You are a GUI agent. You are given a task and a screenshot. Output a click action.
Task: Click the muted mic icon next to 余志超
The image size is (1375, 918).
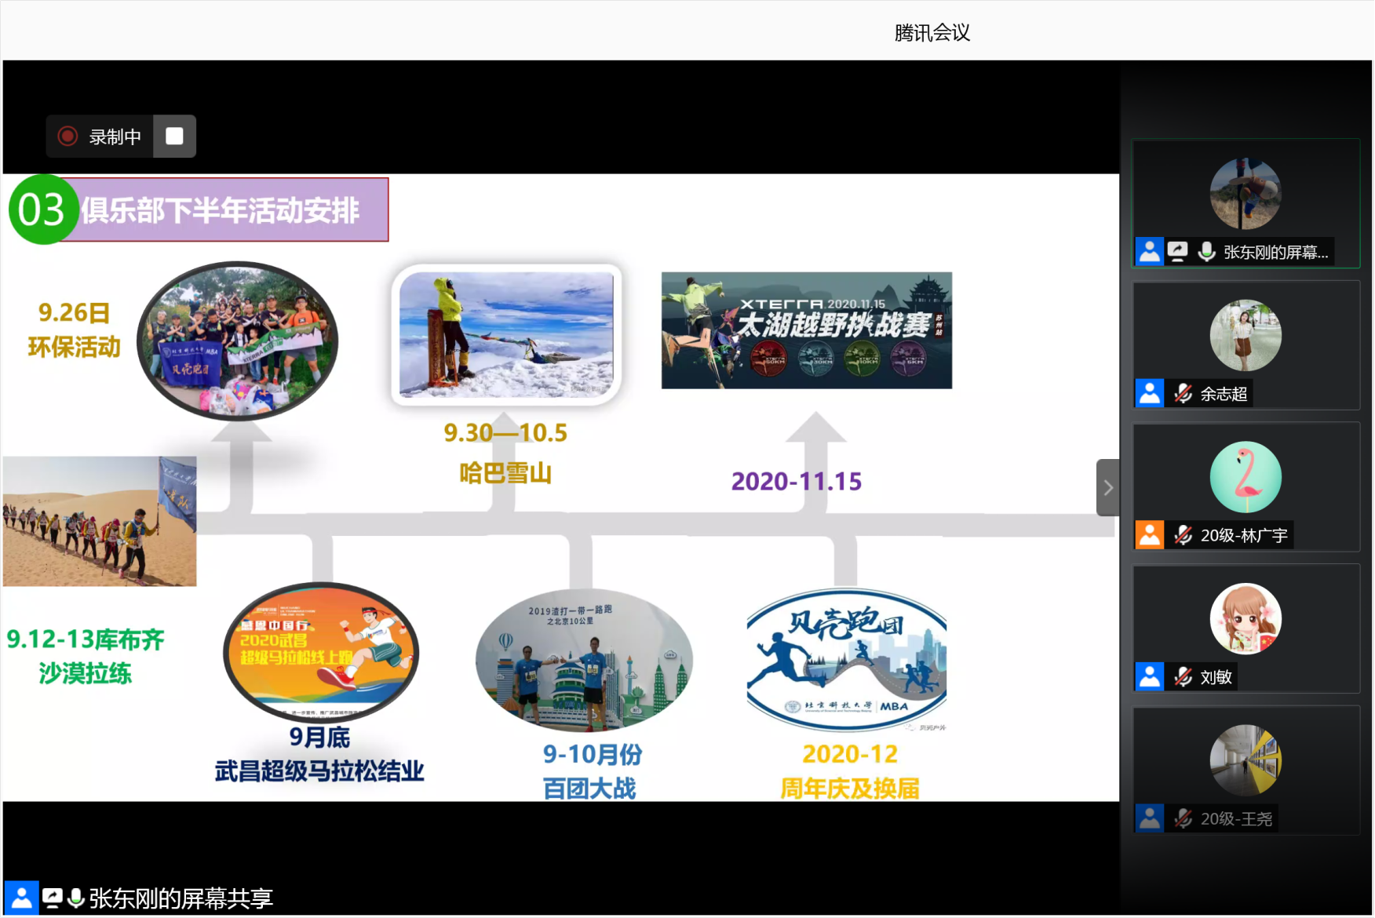coord(1183,394)
